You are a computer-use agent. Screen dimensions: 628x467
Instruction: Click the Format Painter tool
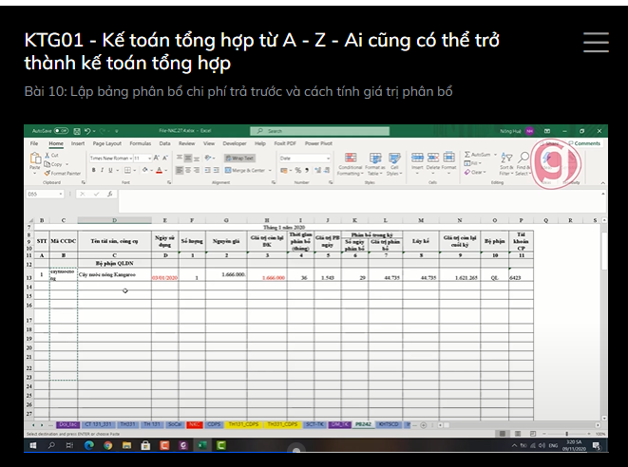[65, 174]
